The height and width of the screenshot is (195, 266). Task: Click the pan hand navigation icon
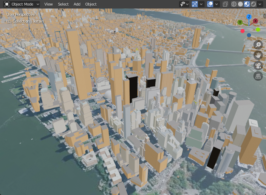click(x=258, y=55)
